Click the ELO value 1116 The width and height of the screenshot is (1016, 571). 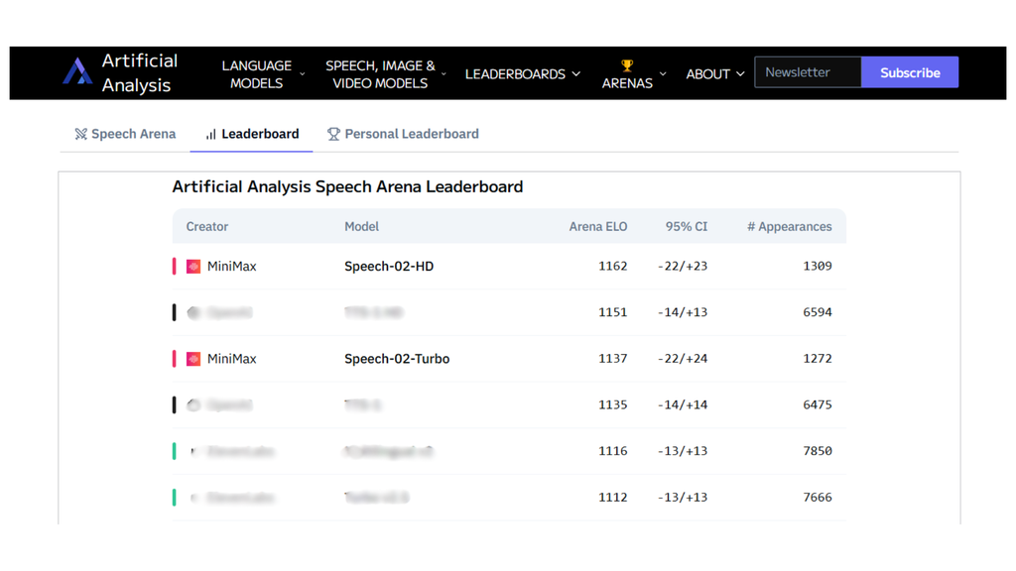612,451
